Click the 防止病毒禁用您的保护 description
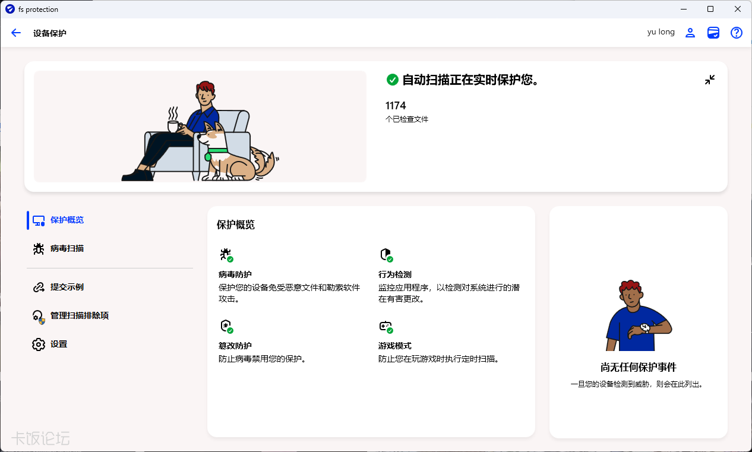The width and height of the screenshot is (752, 452). click(x=263, y=359)
